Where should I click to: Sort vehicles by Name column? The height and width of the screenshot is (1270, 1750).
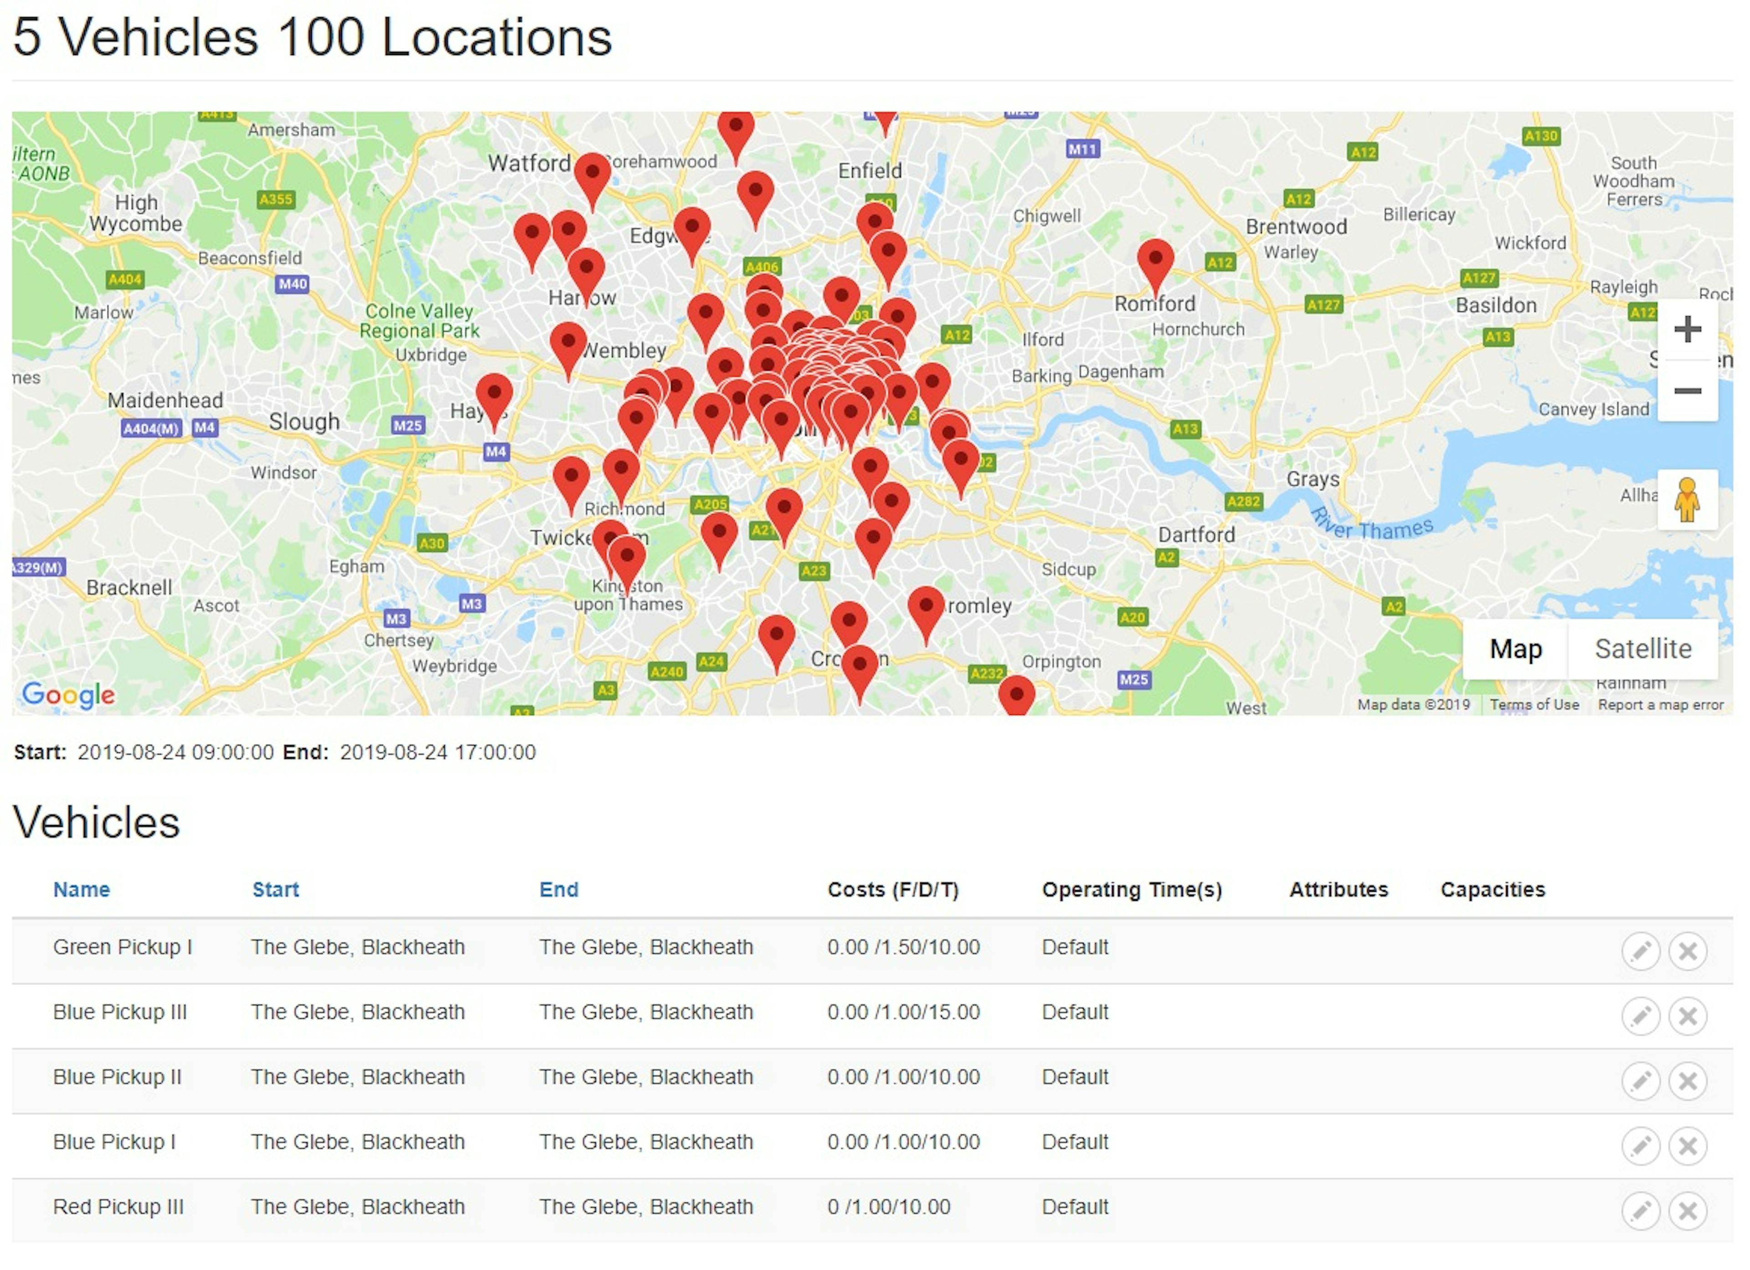(82, 889)
